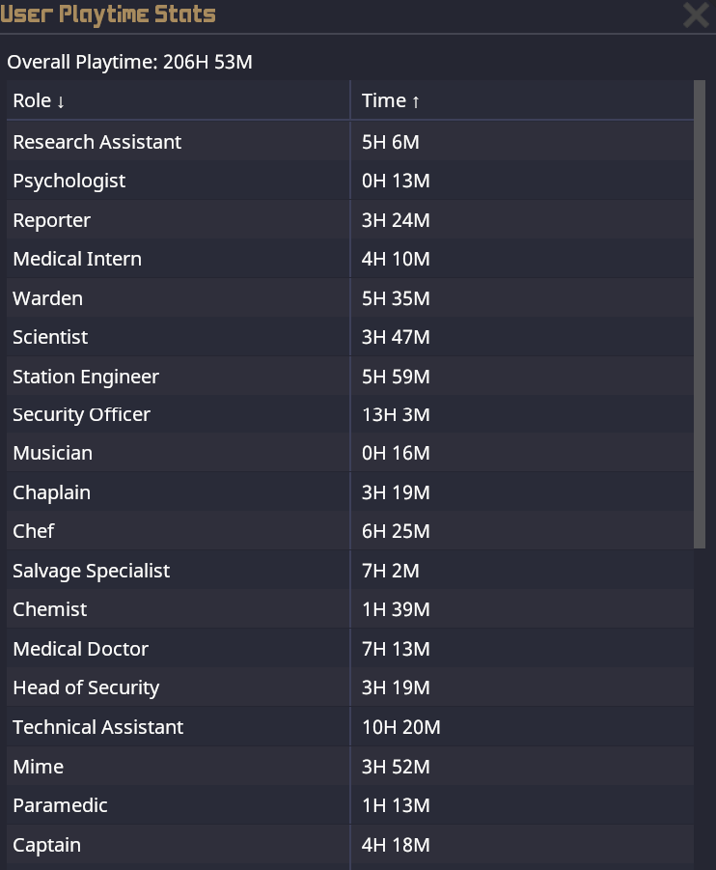Screen dimensions: 716x870
Task: Click the Overall Playtime text
Action: (129, 63)
